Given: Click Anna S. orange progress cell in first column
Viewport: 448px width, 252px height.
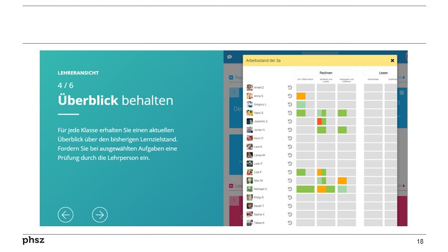Looking at the screenshot, I should coord(301,96).
